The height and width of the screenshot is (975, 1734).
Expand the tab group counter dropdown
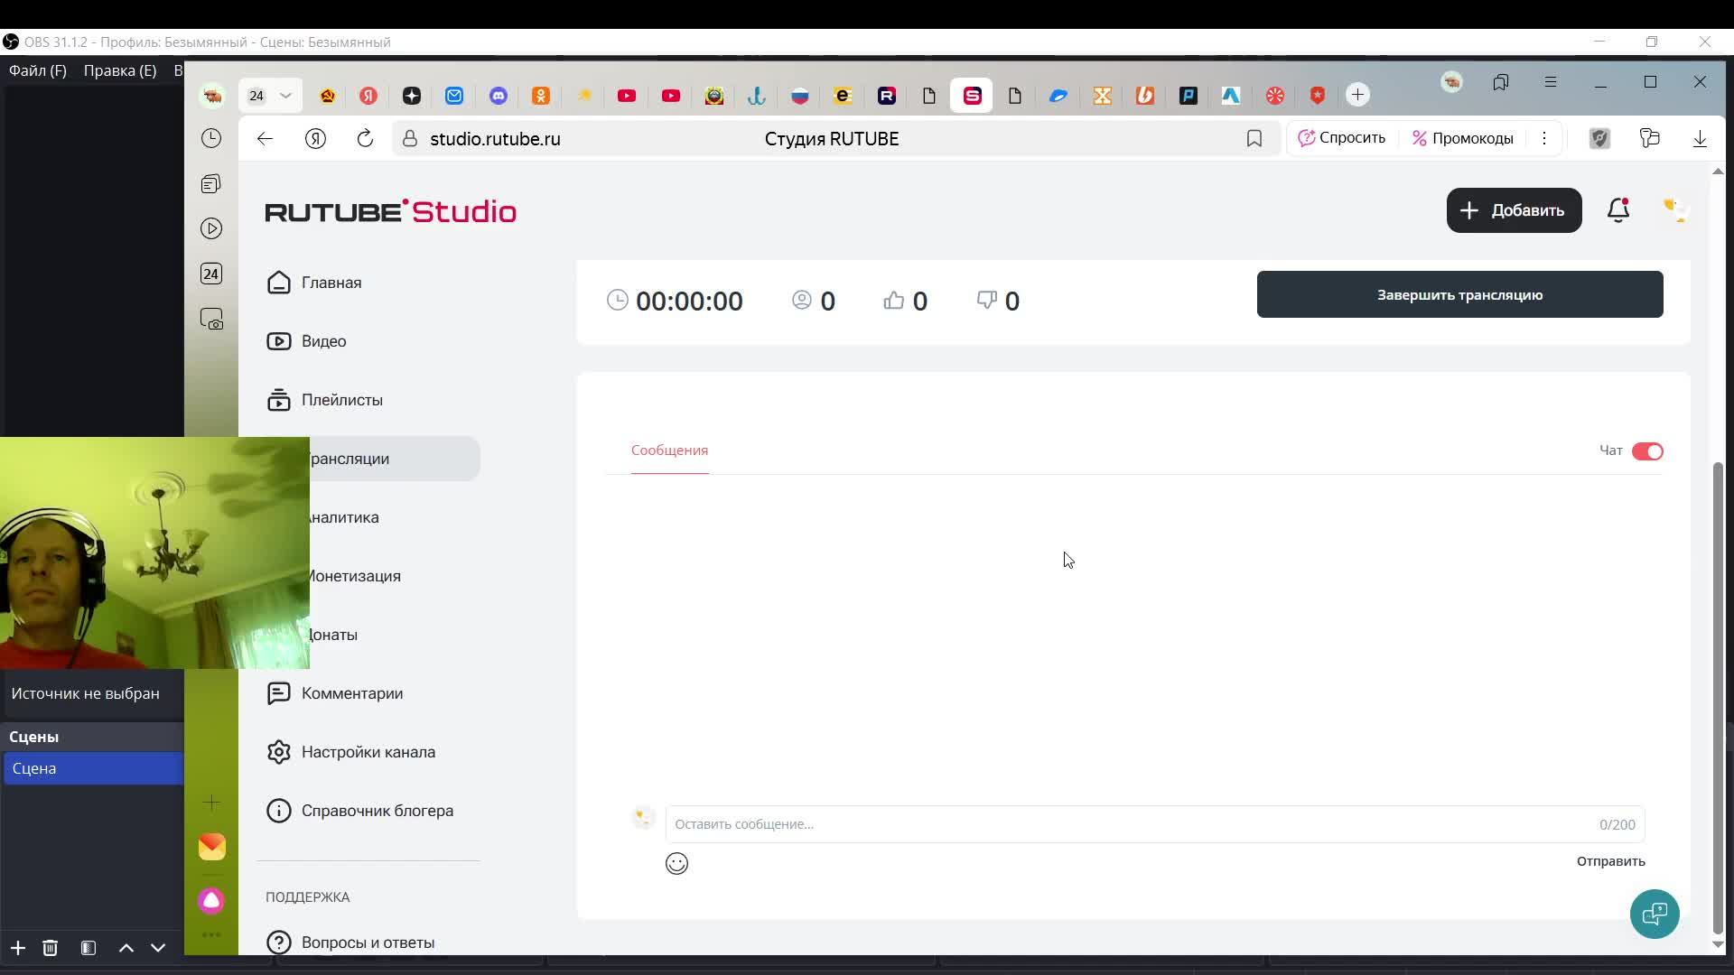(285, 96)
